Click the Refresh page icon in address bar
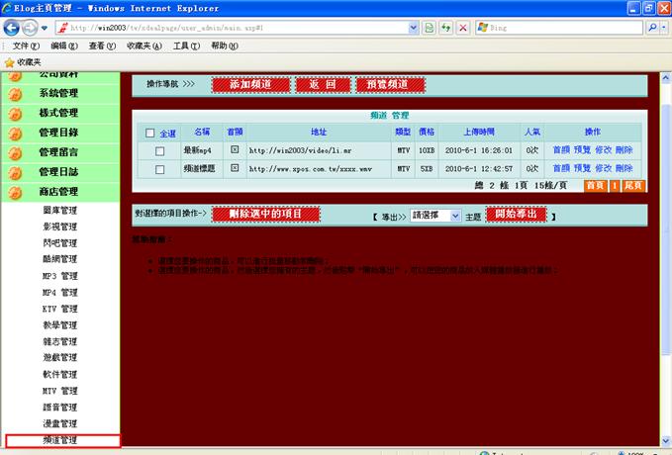The image size is (672, 455). (x=446, y=28)
